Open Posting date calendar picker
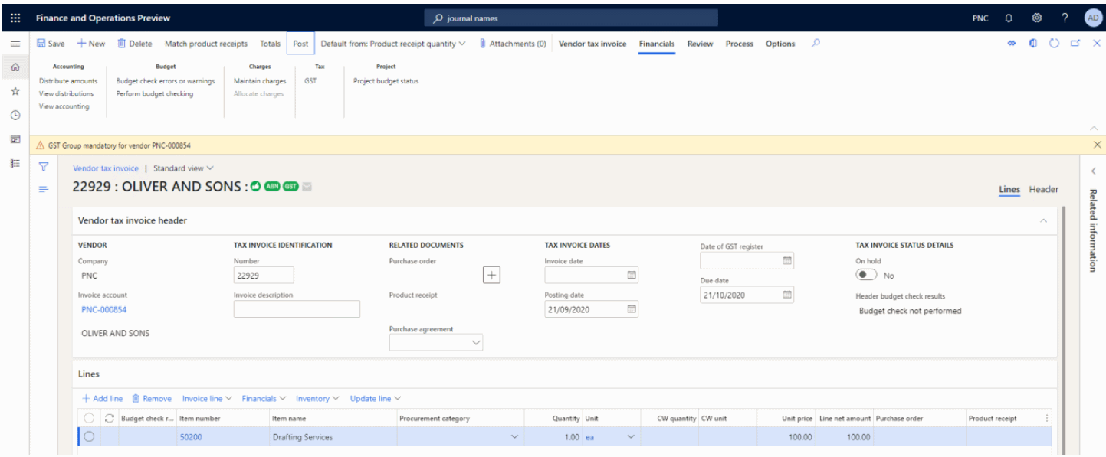This screenshot has height=457, width=1106. point(632,309)
